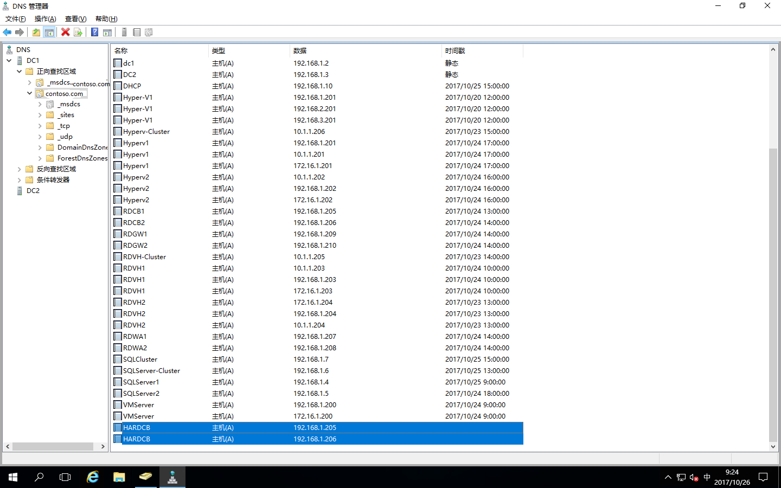The height and width of the screenshot is (488, 781).
Task: Open File Explorer from taskbar
Action: pos(119,477)
